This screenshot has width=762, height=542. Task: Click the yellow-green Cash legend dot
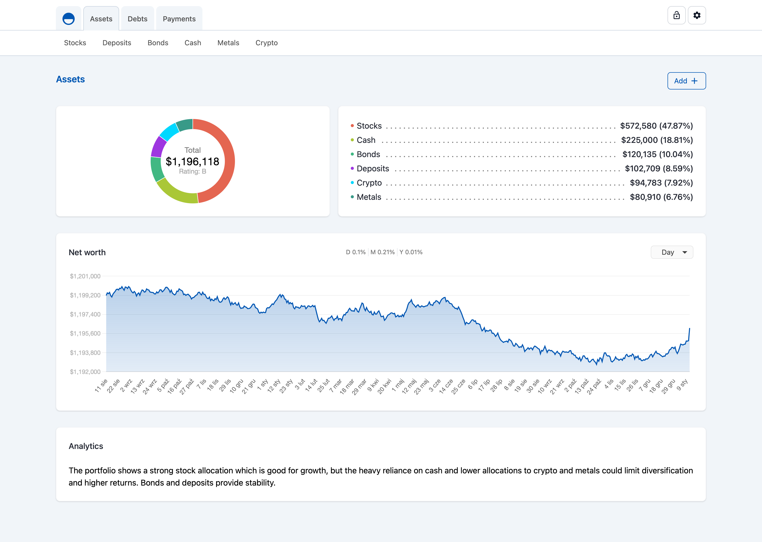[352, 140]
